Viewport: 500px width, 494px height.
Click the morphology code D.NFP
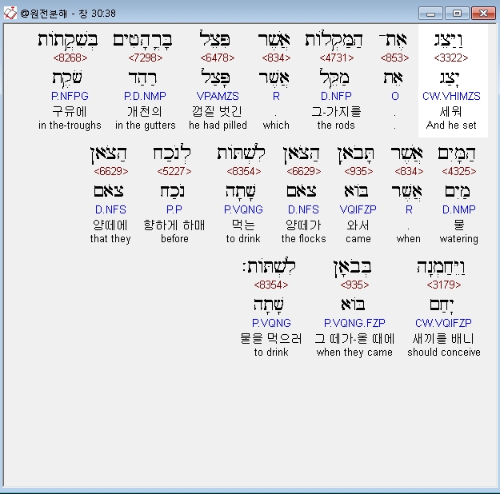(336, 96)
